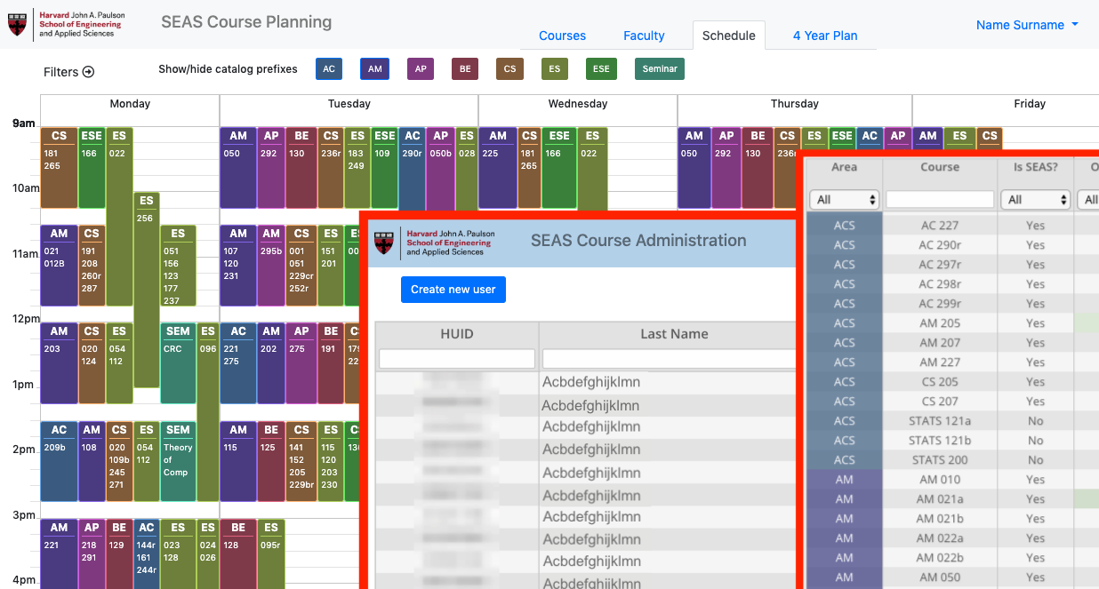Image resolution: width=1099 pixels, height=589 pixels.
Task: Toggle the Seminar catalog prefix button
Action: [659, 68]
